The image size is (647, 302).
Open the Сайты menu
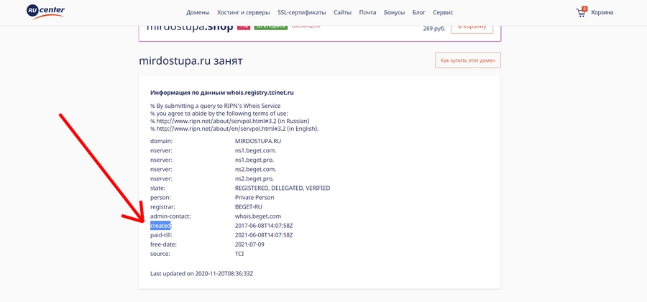342,12
